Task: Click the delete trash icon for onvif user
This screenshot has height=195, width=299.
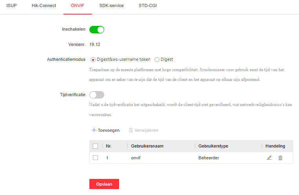Action: [x=280, y=158]
